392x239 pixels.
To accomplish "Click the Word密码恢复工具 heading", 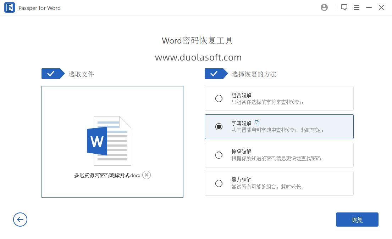I will (197, 40).
